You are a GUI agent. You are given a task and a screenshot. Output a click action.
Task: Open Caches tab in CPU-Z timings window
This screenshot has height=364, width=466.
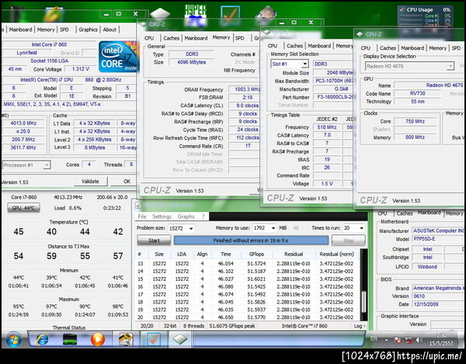click(172, 38)
